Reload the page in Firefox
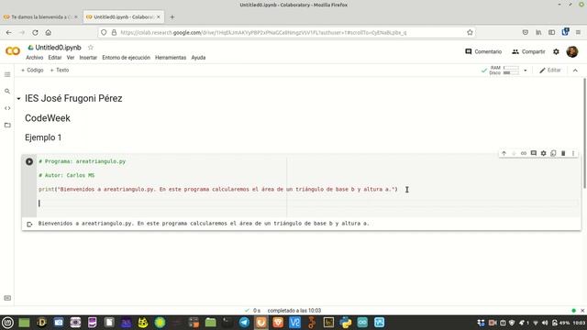Image resolution: width=587 pixels, height=330 pixels. click(x=35, y=33)
